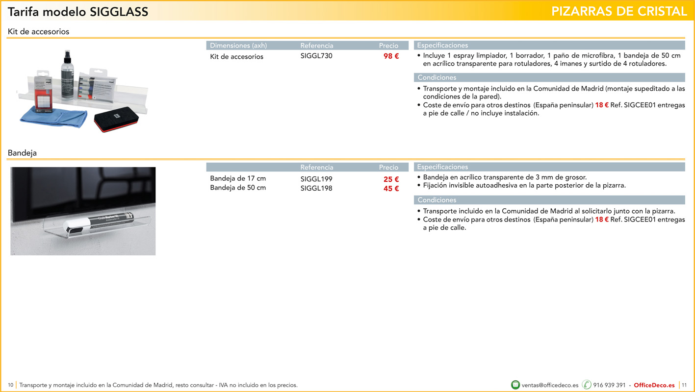This screenshot has height=392, width=695.
Task: Click the green email envelope icon
Action: [515, 385]
